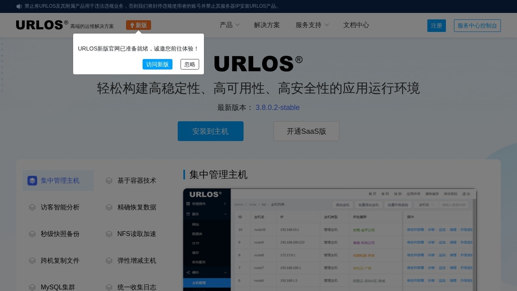Viewport: 517px width, 291px height.
Task: Select the 基于容器技术 feature tab
Action: coord(135,181)
